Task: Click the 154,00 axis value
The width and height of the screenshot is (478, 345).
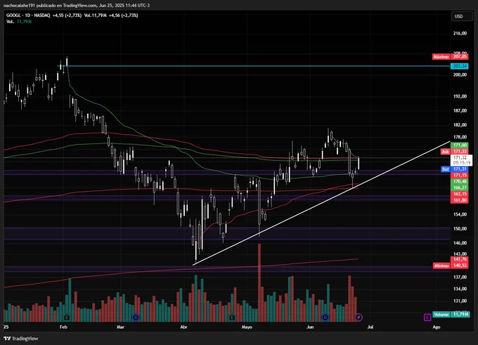Action: coord(460,214)
